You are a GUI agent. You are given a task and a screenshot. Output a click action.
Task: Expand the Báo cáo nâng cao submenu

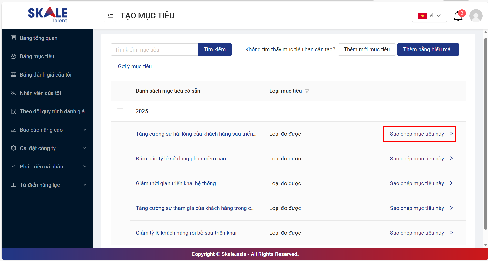click(x=85, y=130)
